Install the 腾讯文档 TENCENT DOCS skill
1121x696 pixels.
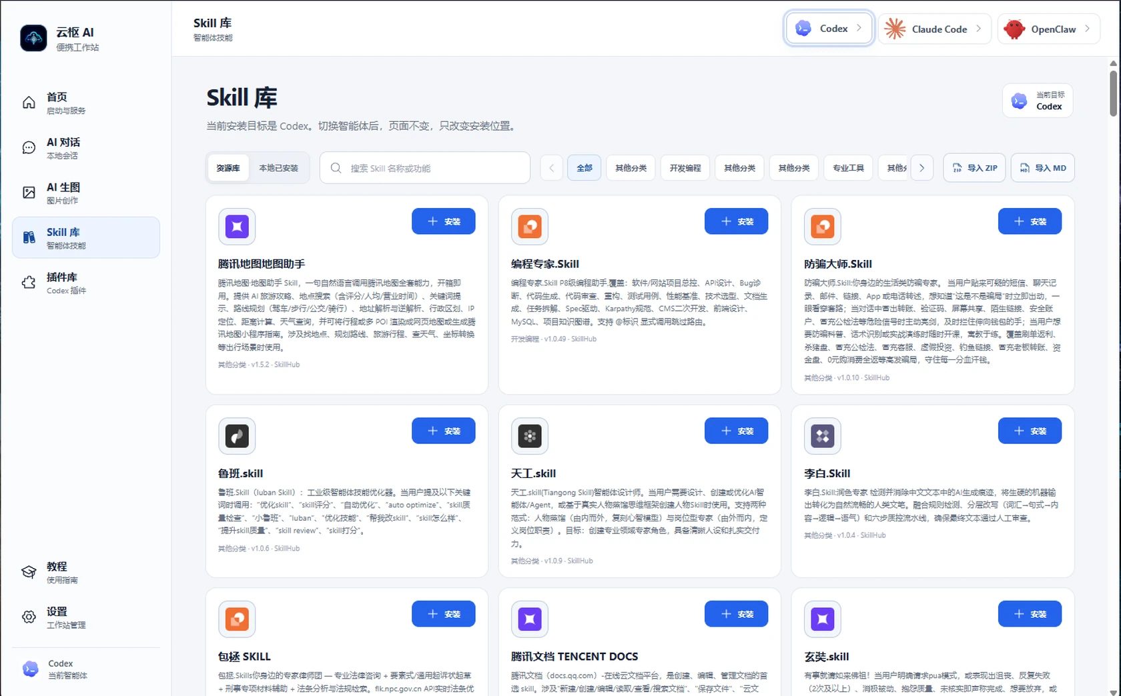(x=737, y=614)
